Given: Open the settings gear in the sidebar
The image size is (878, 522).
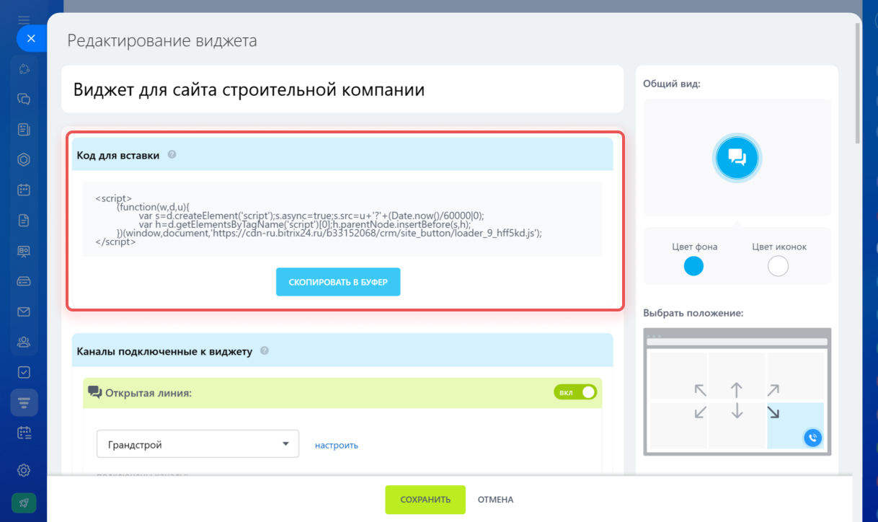Looking at the screenshot, I should (24, 470).
